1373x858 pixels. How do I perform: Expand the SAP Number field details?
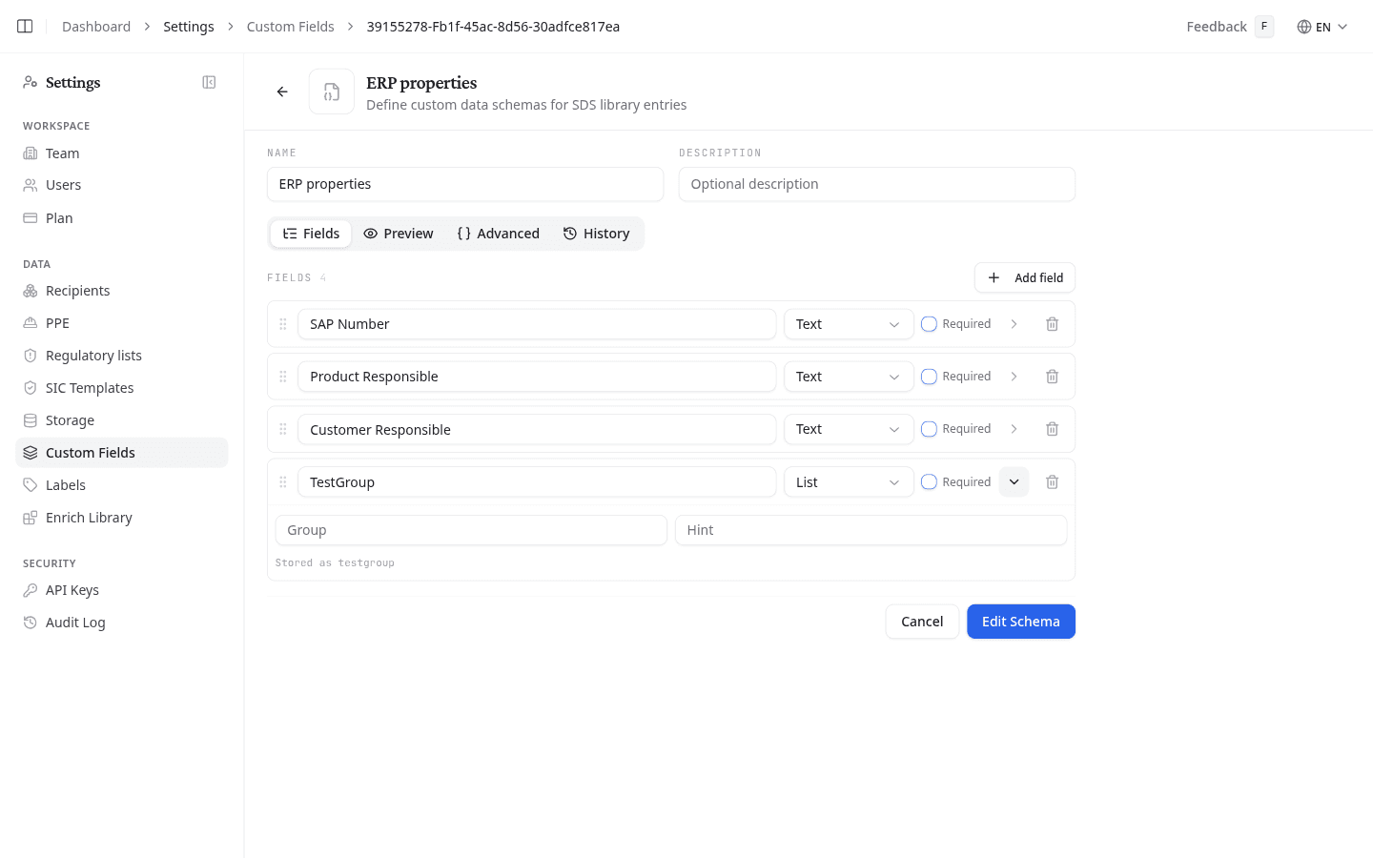[1014, 324]
